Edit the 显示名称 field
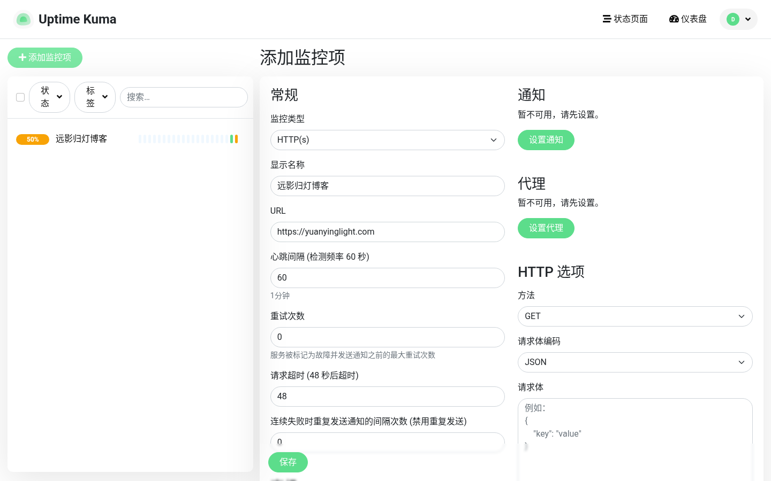Screen dimensions: 771x481 point(388,186)
